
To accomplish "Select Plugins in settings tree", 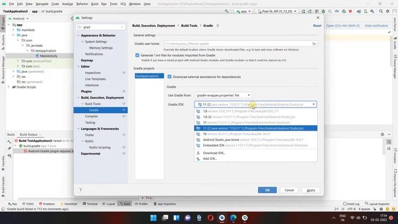I will pos(86,91).
